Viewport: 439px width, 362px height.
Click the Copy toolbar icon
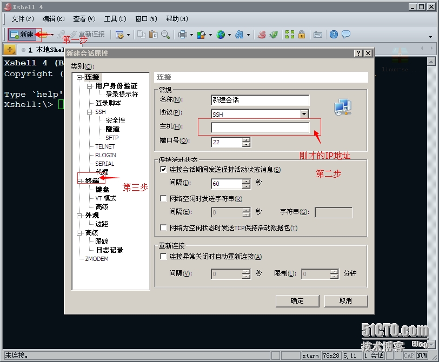click(142, 35)
